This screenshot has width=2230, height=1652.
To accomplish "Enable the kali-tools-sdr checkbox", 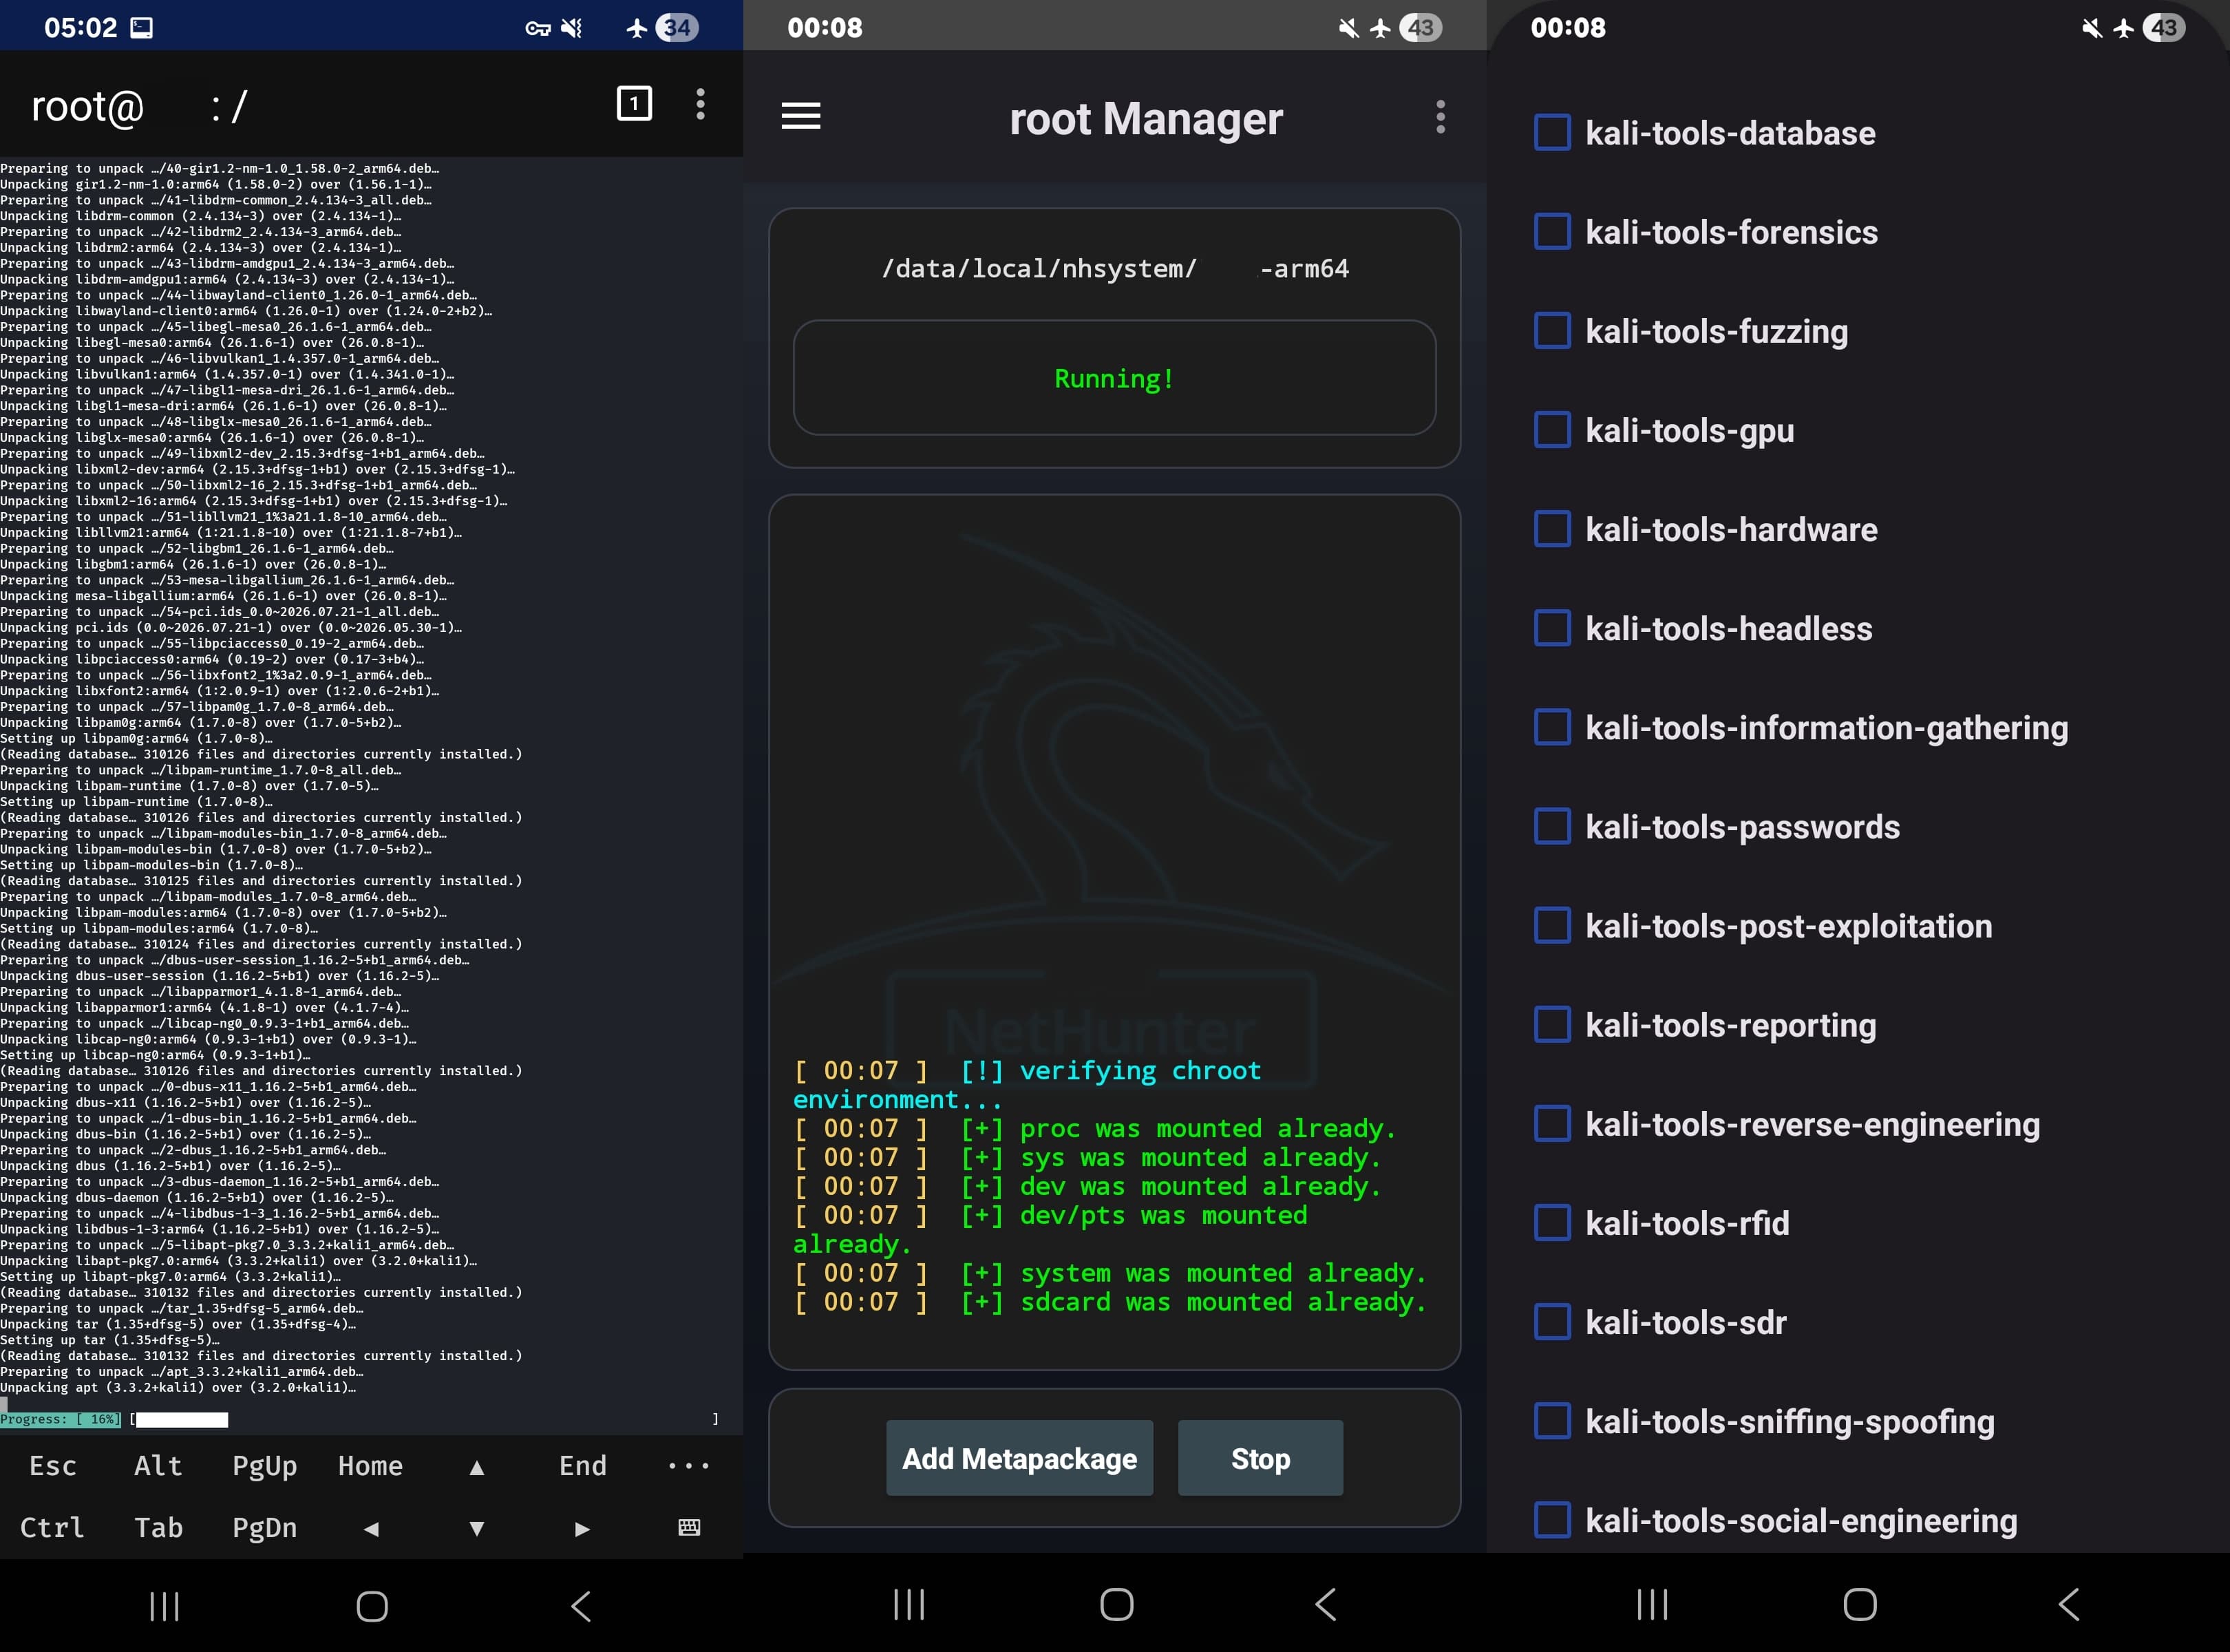I will (1552, 1321).
